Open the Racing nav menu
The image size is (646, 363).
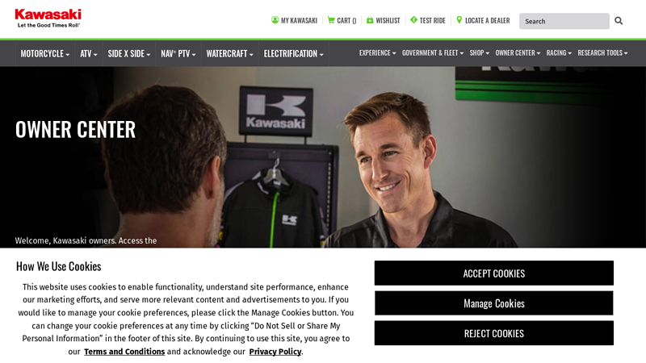tap(559, 53)
